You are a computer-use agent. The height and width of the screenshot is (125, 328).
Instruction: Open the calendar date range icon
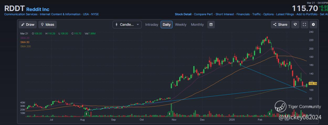tap(211, 24)
